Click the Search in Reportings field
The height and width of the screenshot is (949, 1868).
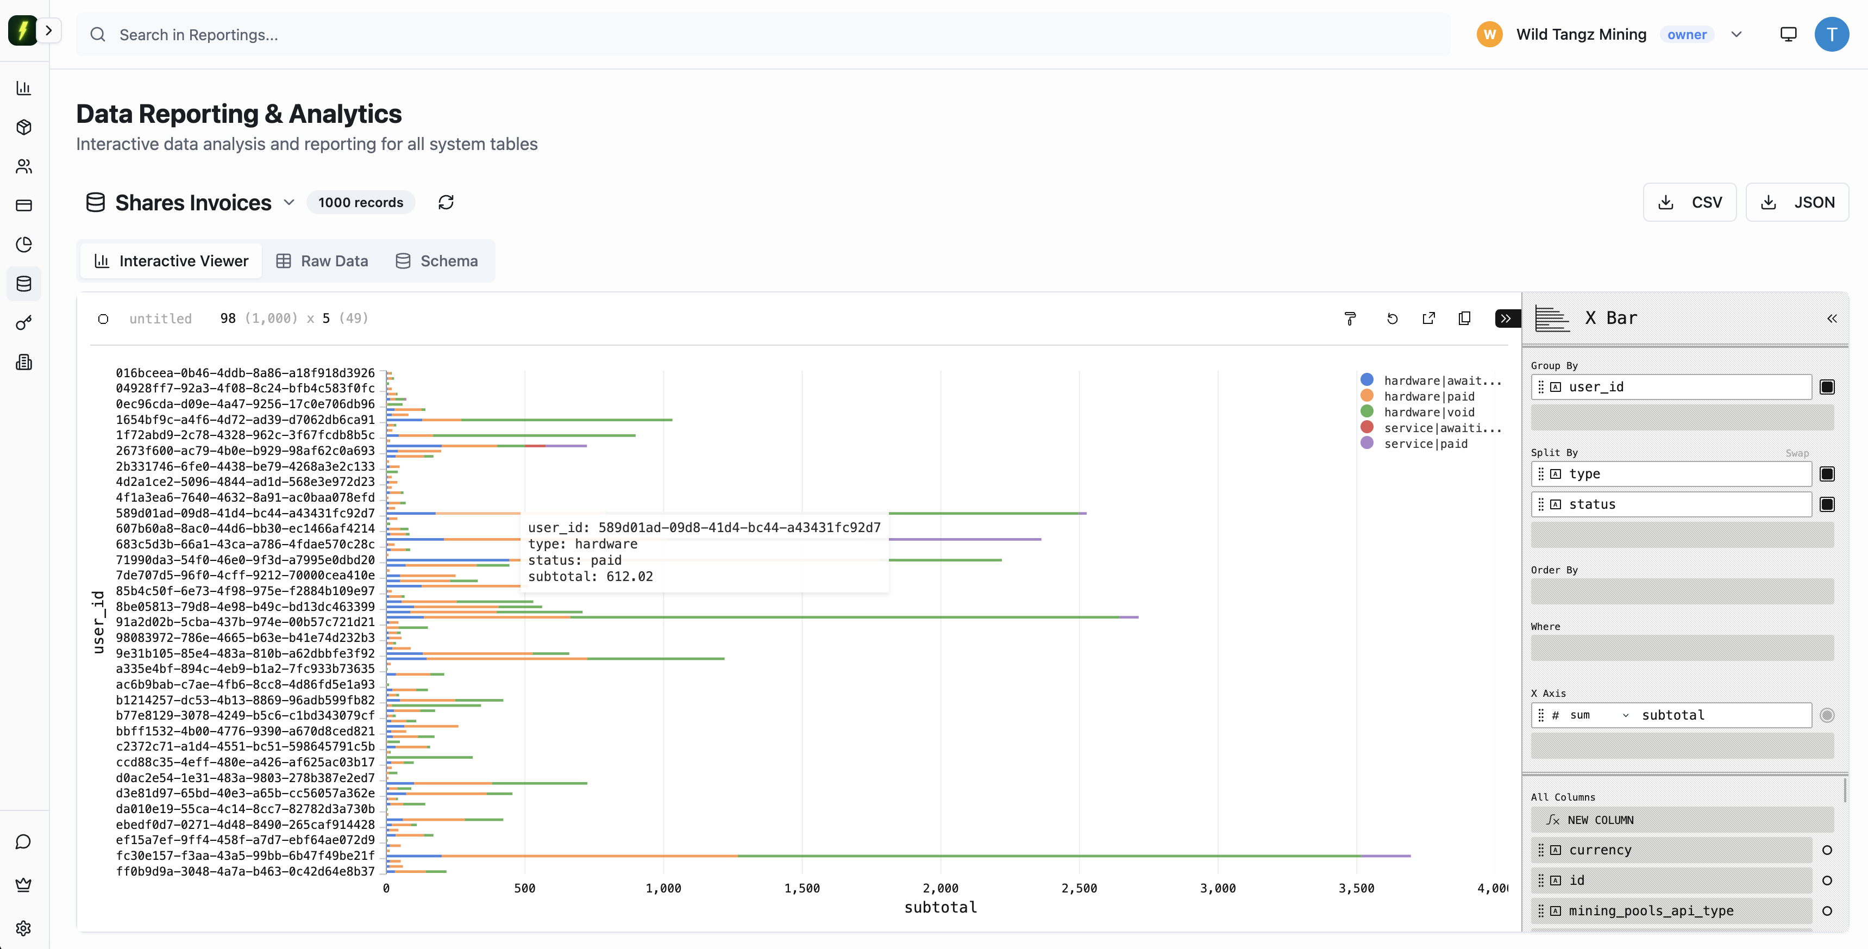761,34
